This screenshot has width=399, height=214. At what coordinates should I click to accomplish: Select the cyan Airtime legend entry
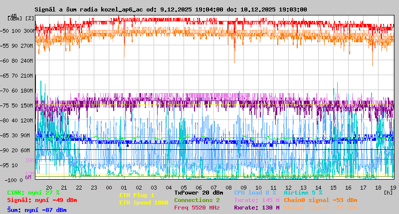pos(303,192)
